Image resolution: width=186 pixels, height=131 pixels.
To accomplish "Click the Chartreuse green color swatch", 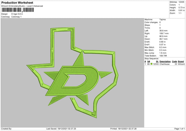I will point(152,64).
